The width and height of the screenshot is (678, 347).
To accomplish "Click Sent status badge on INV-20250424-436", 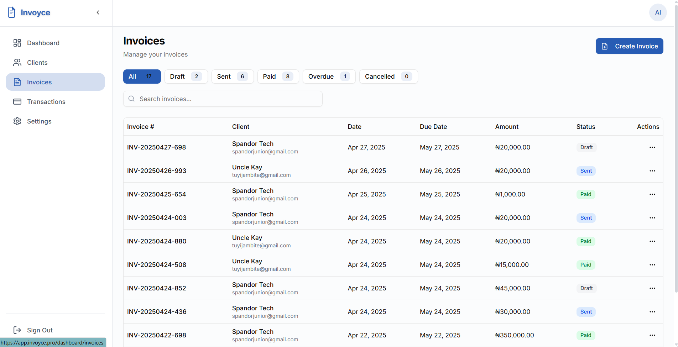I will point(586,312).
